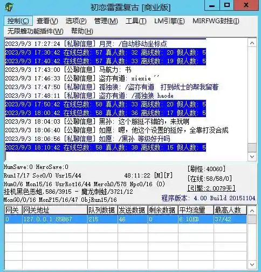
Task: Click the 48:11:22 [M][F] uptime text
Action: (148, 175)
